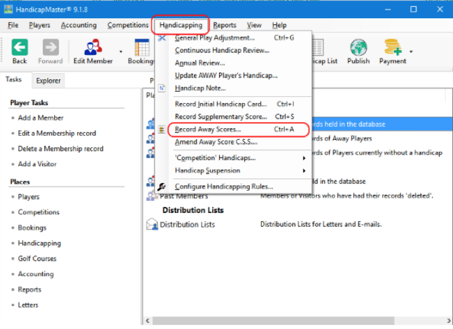The image size is (453, 329).
Task: Click the Publish globe icon
Action: [358, 47]
